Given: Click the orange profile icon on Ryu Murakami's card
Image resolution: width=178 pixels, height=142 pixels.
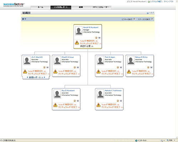Looking at the screenshot, I should tap(75, 101).
